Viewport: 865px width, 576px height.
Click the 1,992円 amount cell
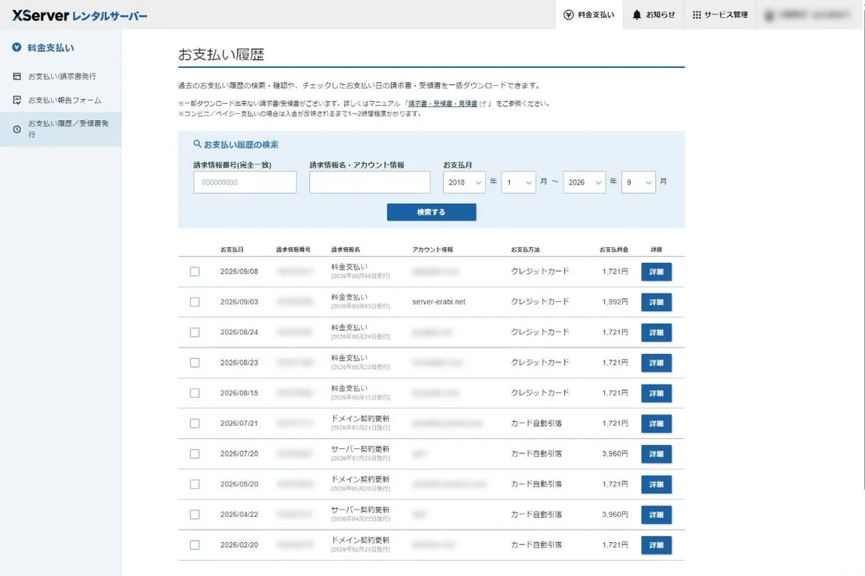tap(615, 302)
